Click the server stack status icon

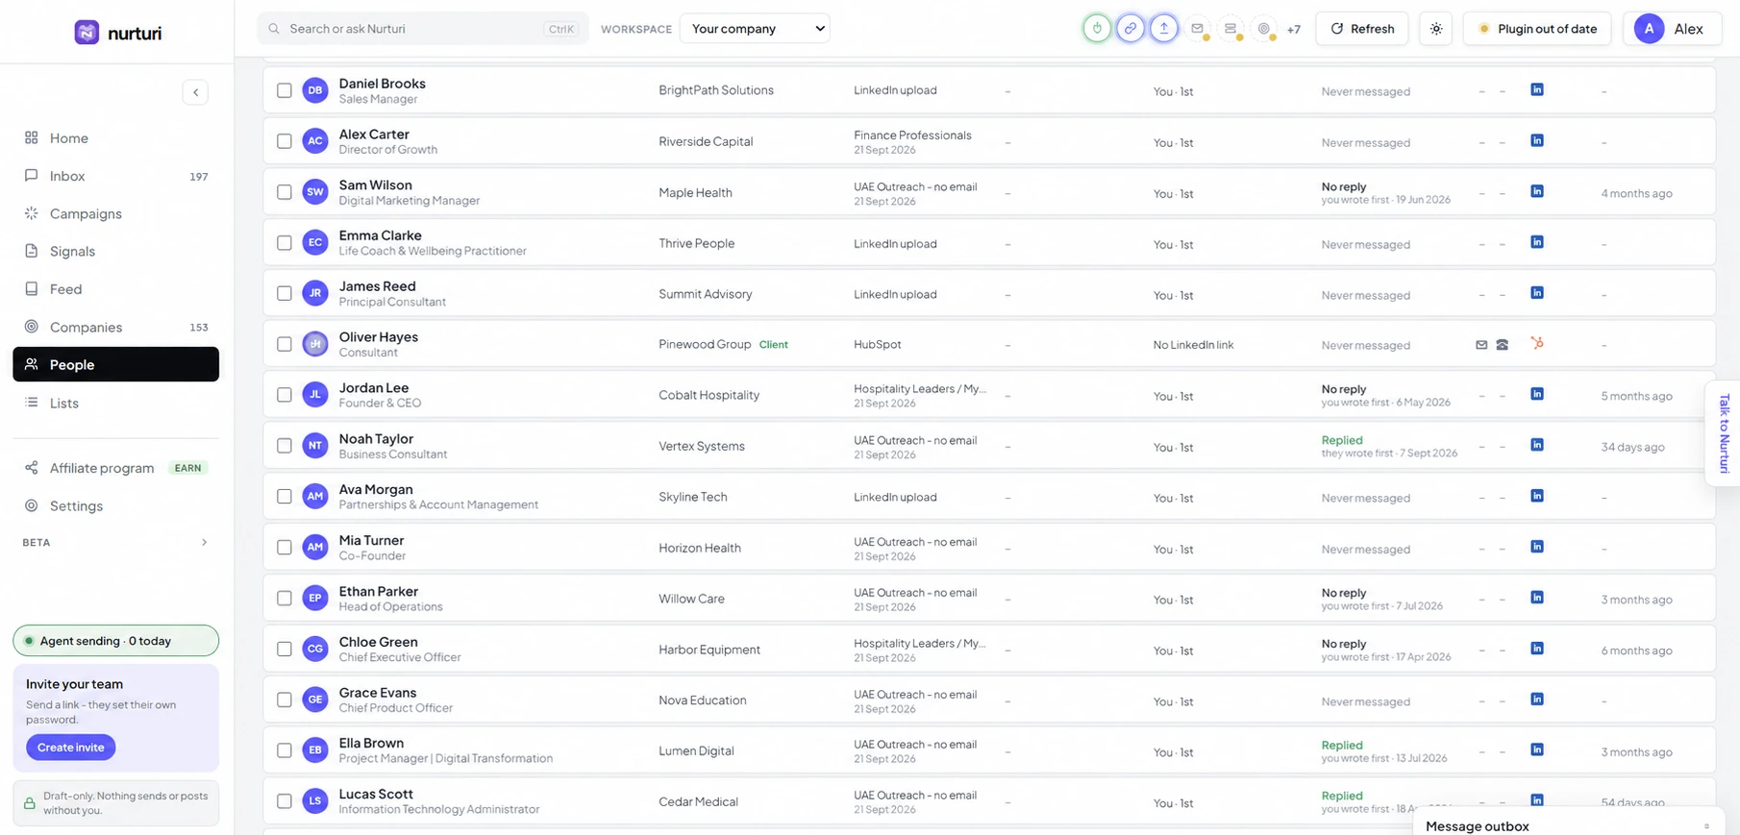[x=1230, y=29]
